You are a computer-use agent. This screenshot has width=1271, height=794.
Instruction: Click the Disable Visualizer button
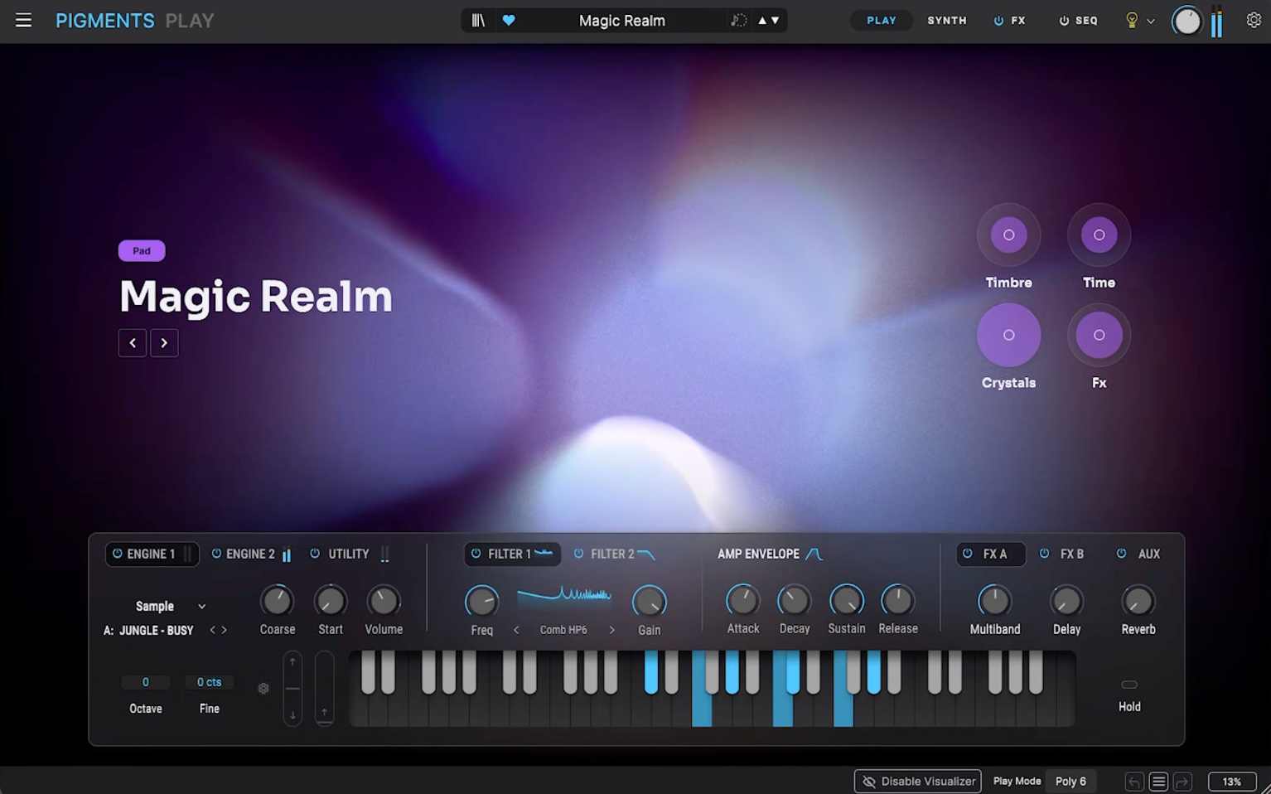918,781
